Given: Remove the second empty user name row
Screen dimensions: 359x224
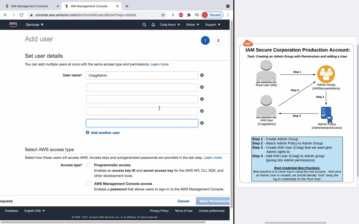Looking at the screenshot, I should [202, 87].
